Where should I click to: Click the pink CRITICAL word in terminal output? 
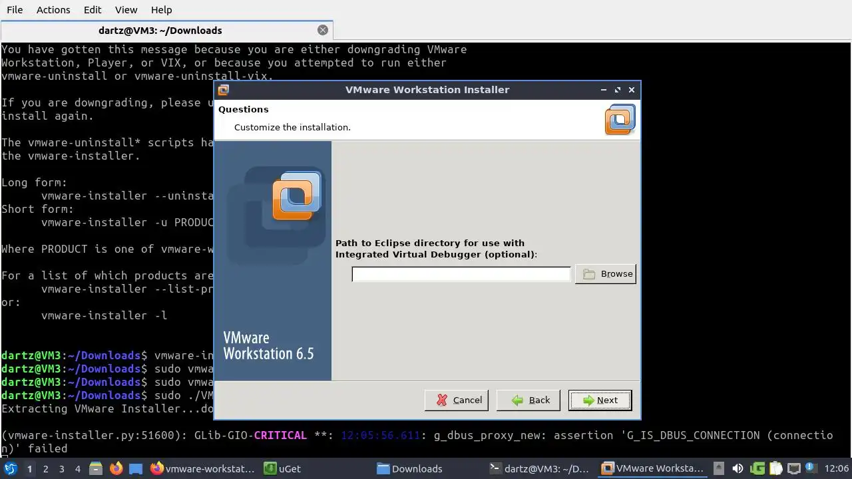[x=280, y=435]
